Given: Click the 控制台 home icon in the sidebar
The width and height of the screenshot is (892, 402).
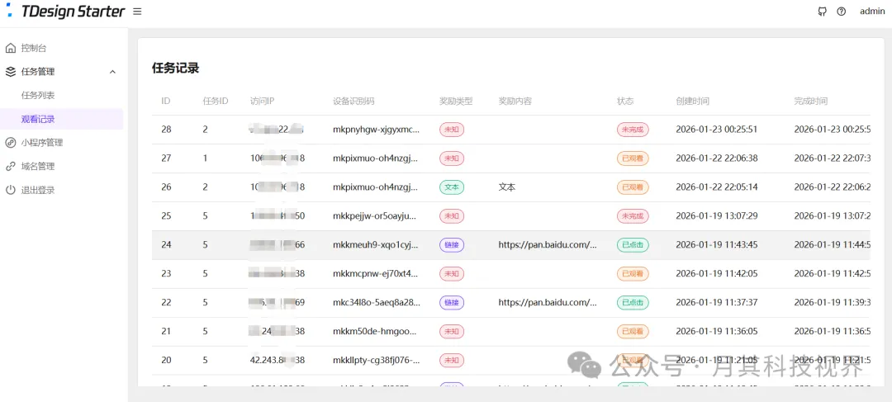Looking at the screenshot, I should click(10, 48).
